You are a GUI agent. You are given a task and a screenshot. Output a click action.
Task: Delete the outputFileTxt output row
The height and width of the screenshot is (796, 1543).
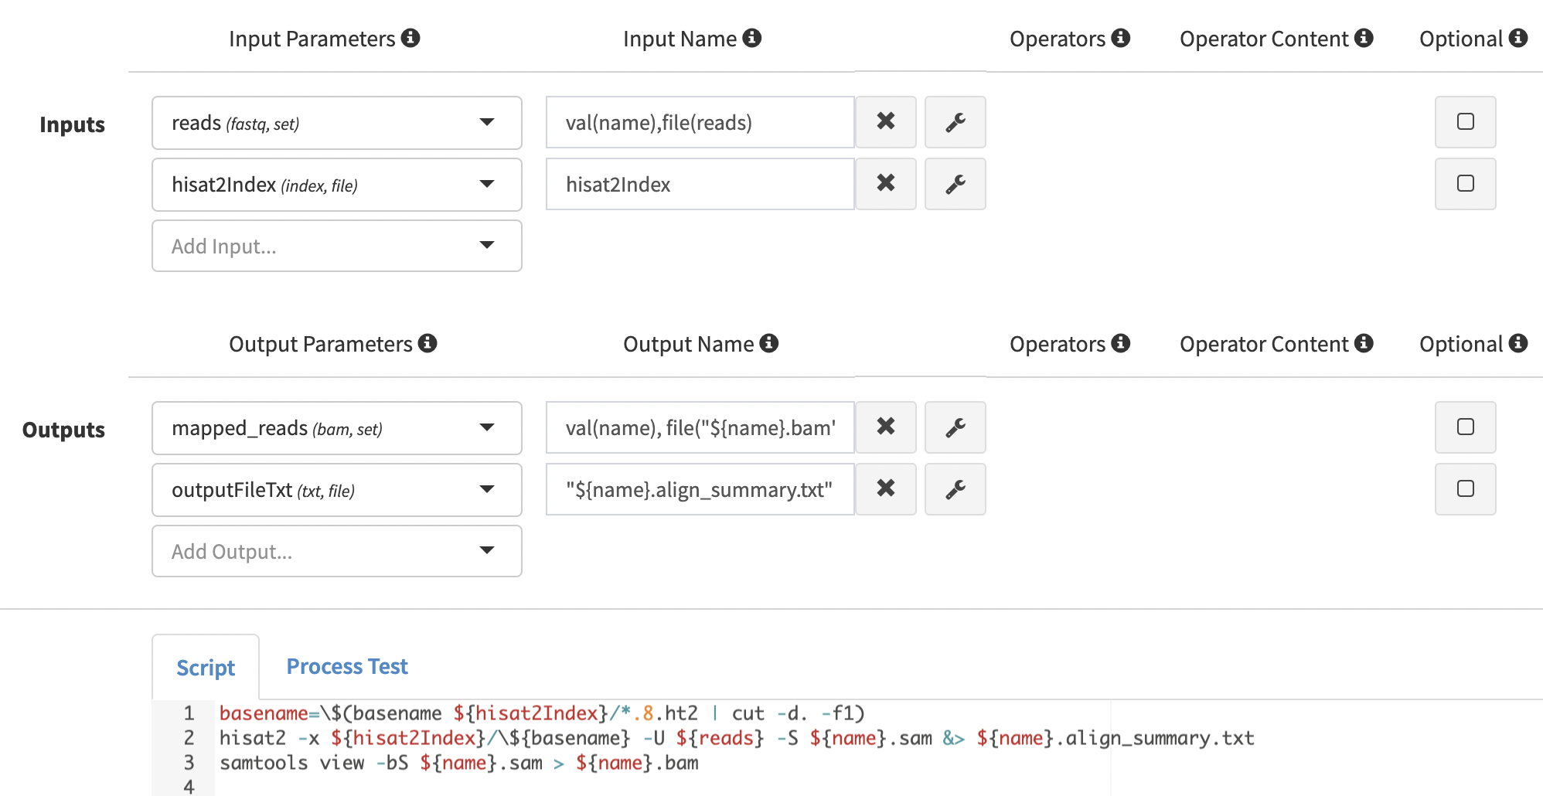[x=886, y=489]
